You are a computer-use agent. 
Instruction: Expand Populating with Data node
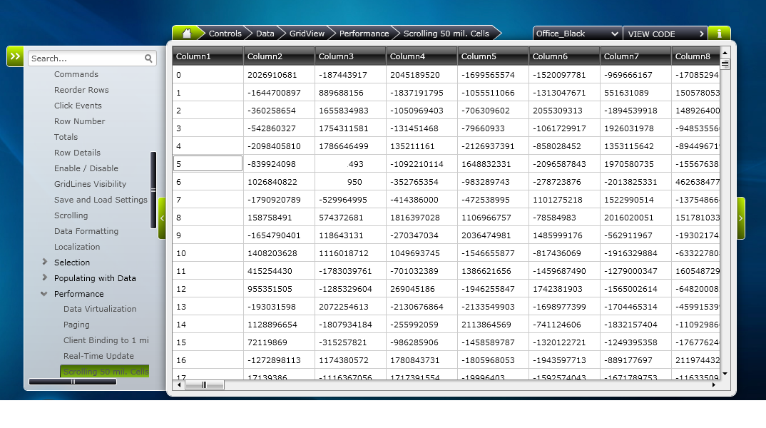tap(44, 277)
